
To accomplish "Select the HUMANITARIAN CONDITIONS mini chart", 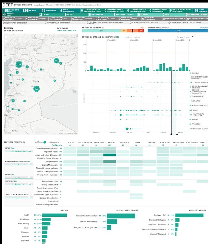I will [19, 164].
